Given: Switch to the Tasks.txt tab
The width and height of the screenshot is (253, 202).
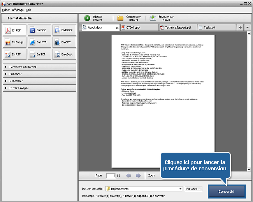Looking at the screenshot, I should pos(217,28).
